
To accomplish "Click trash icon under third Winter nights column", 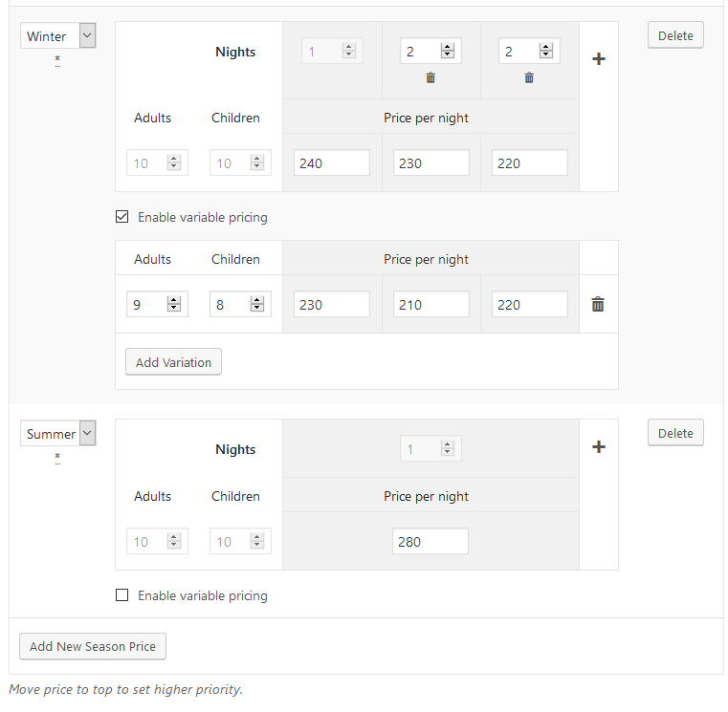I will tap(529, 78).
